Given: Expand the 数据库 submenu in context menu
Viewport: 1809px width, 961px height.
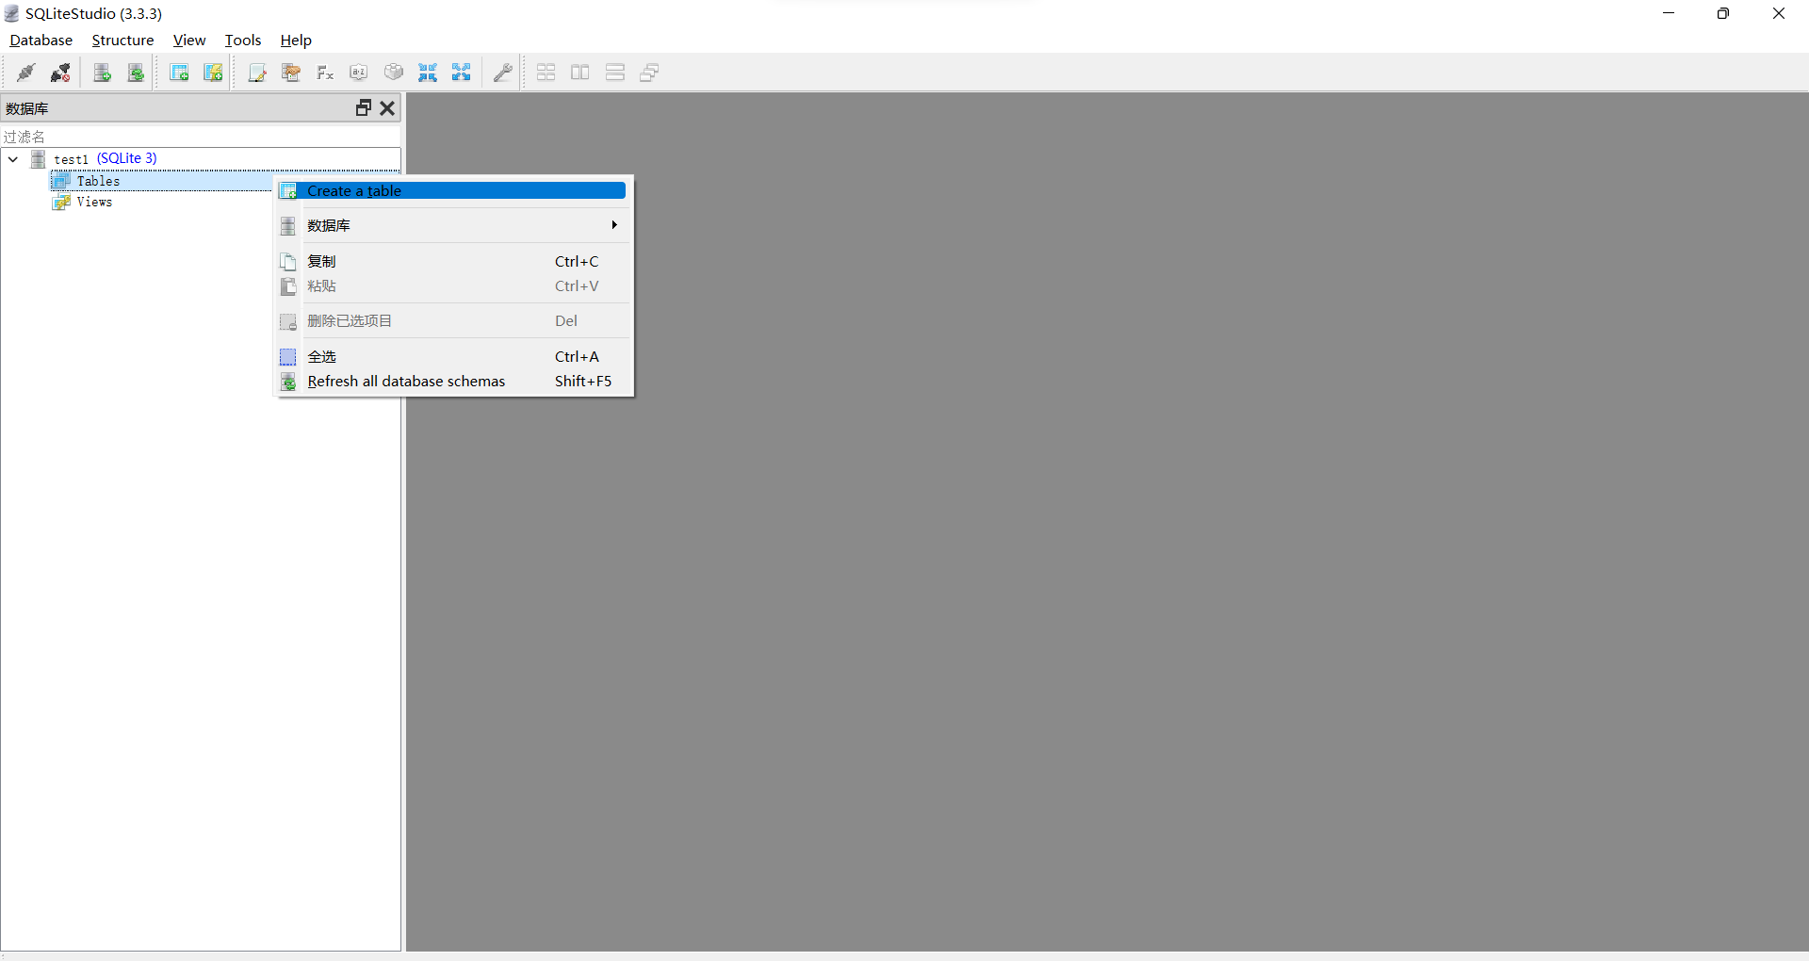Looking at the screenshot, I should pyautogui.click(x=452, y=225).
